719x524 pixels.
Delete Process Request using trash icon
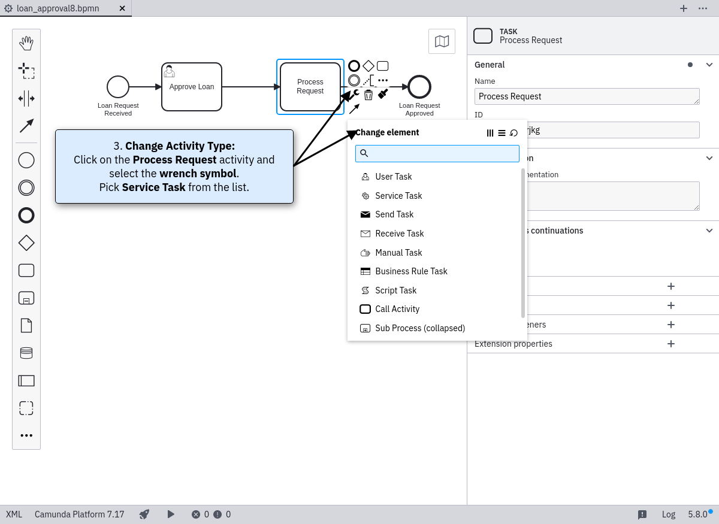[368, 95]
